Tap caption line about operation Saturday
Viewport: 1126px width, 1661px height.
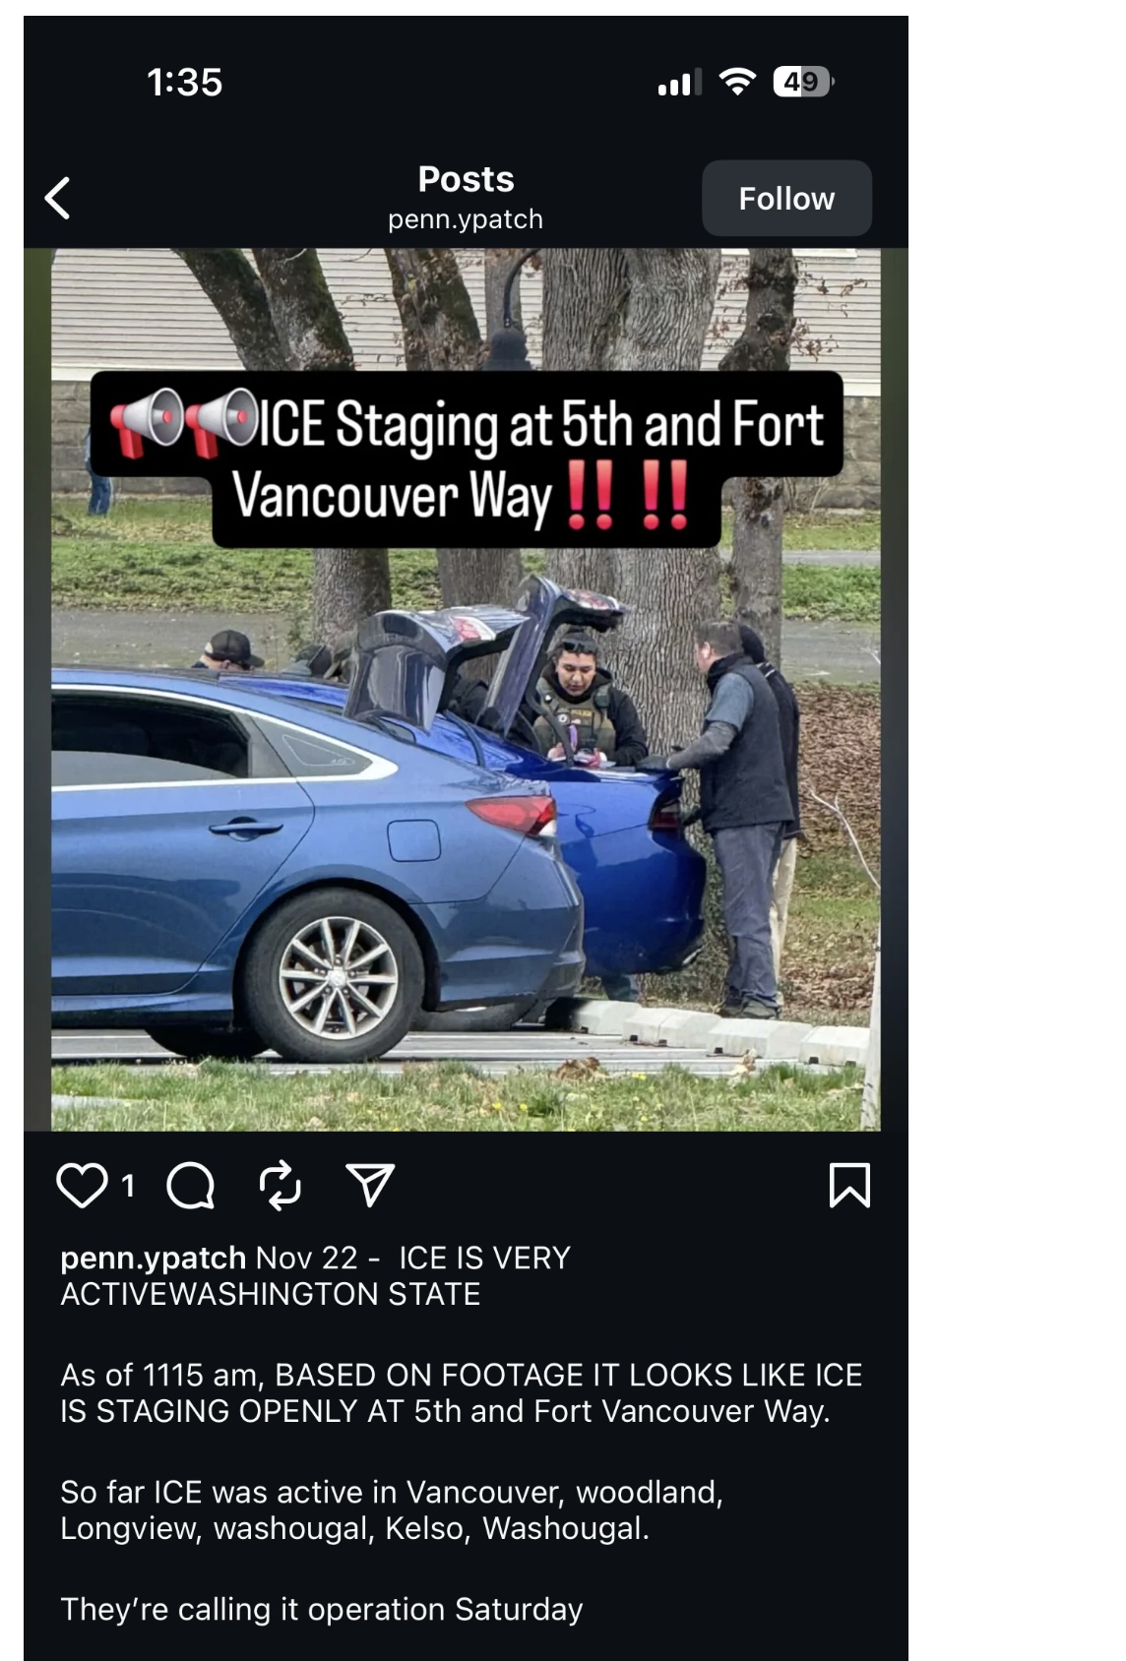(x=322, y=1609)
